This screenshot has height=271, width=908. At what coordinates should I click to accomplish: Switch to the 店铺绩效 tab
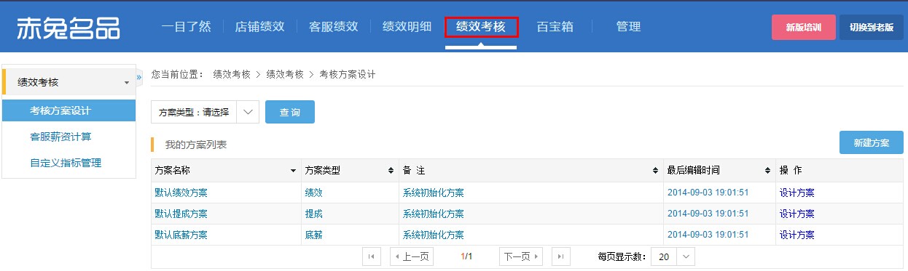pyautogui.click(x=259, y=27)
